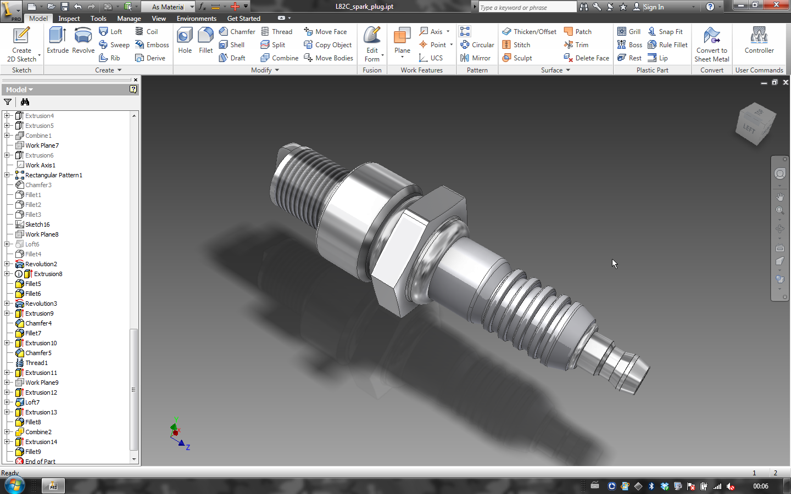Screen dimensions: 791x494
Task: Click Convert to Sheet Metal
Action: (712, 44)
